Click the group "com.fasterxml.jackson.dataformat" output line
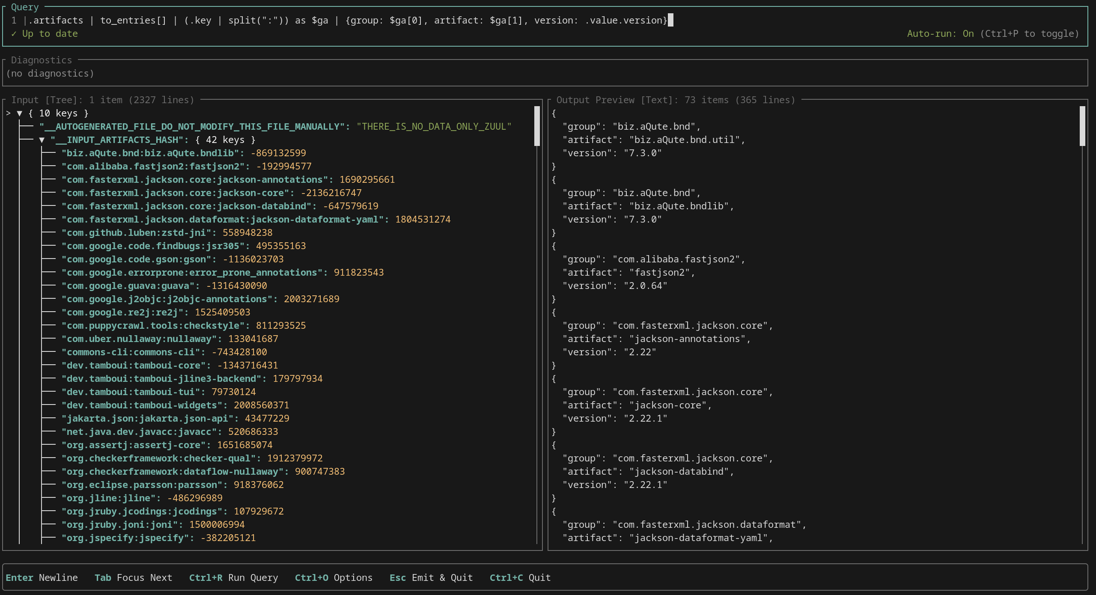This screenshot has height=595, width=1096. [684, 525]
